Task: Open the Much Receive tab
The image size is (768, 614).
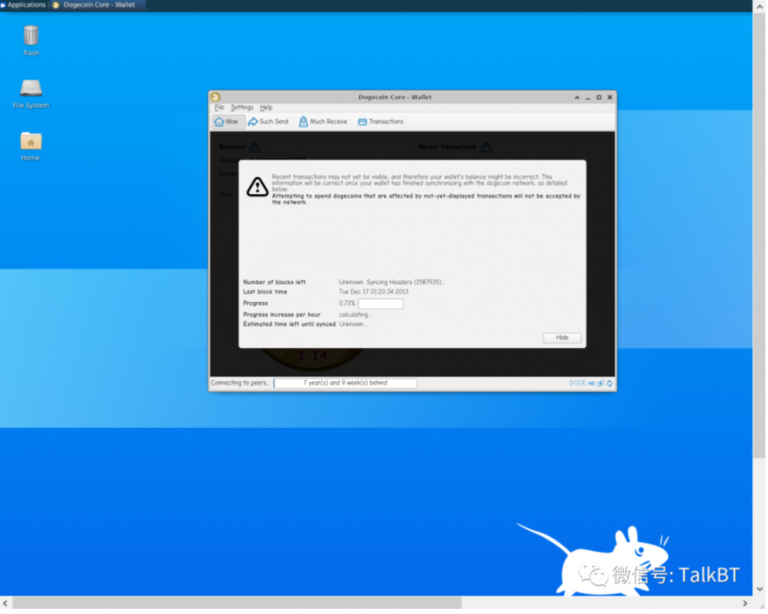Action: [x=323, y=122]
